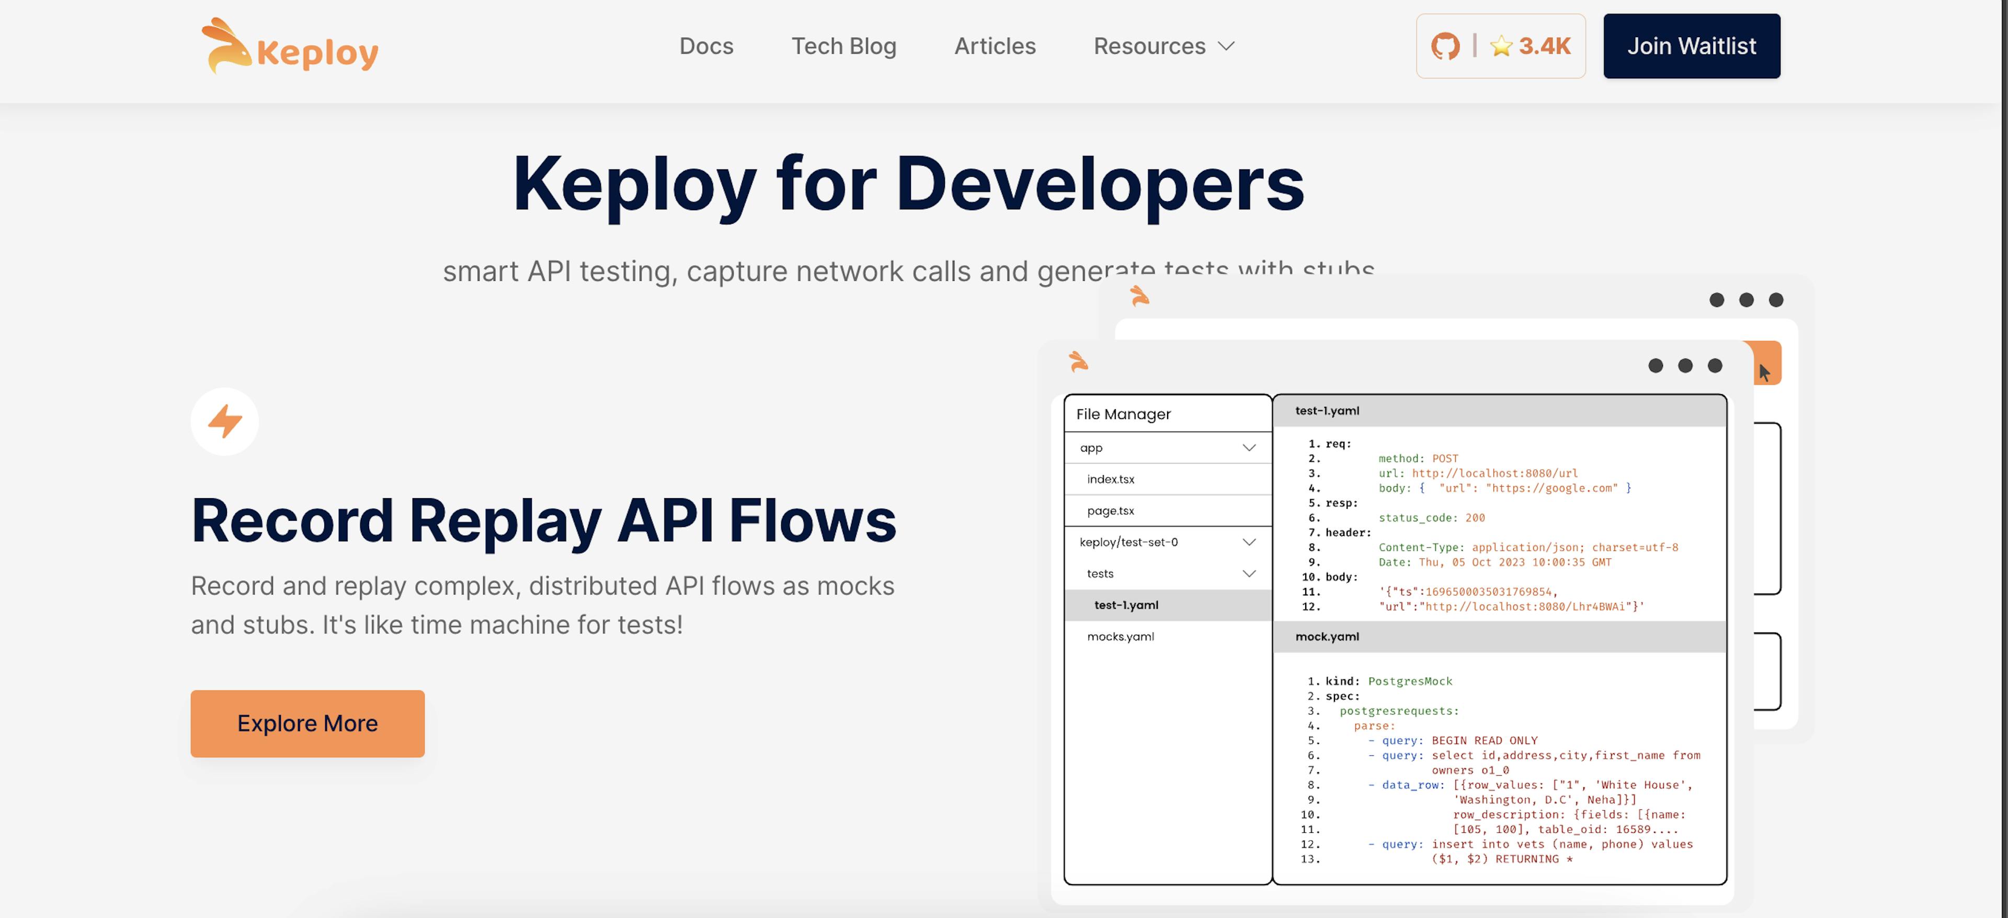
Task: Click the postgresrequests: line
Action: tap(1398, 710)
